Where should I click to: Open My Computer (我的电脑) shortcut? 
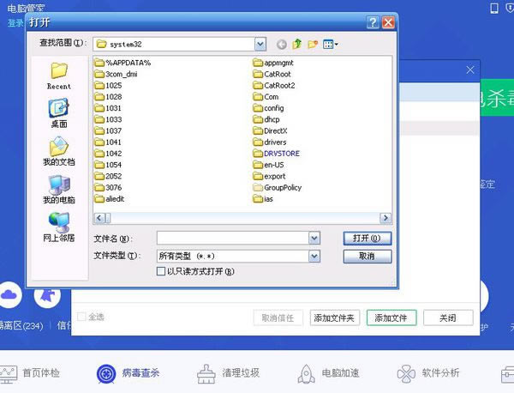[59, 189]
